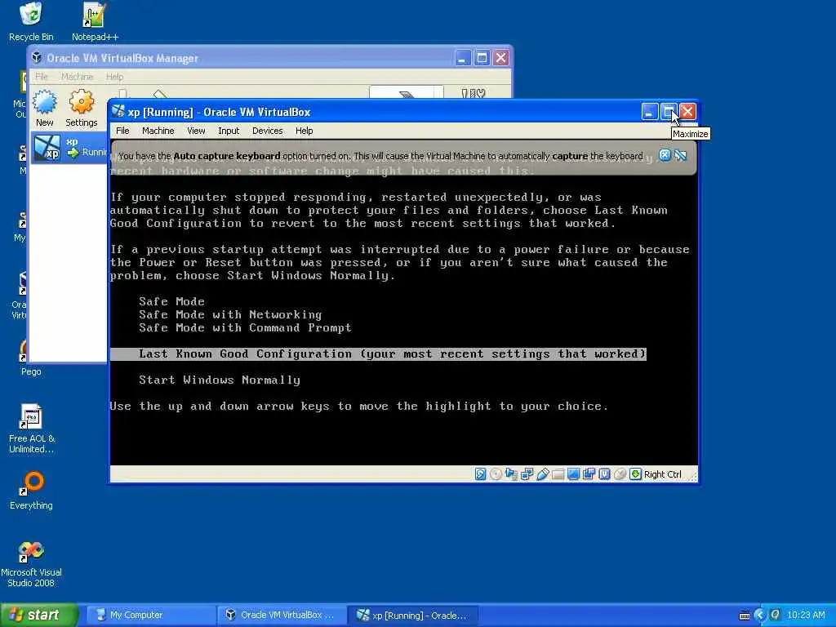The image size is (836, 627).
Task: Minimize the xp Running VM window
Action: (649, 111)
